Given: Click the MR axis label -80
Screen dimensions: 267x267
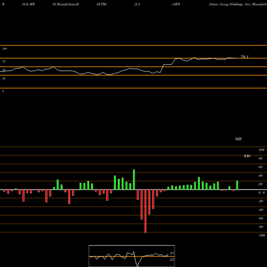Looking at the screenshot, I should (261, 227).
